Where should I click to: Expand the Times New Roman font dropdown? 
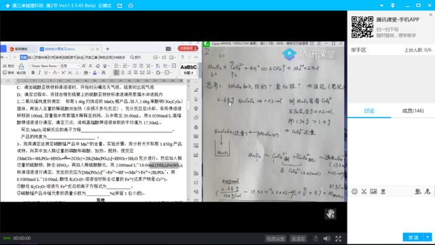(58, 66)
